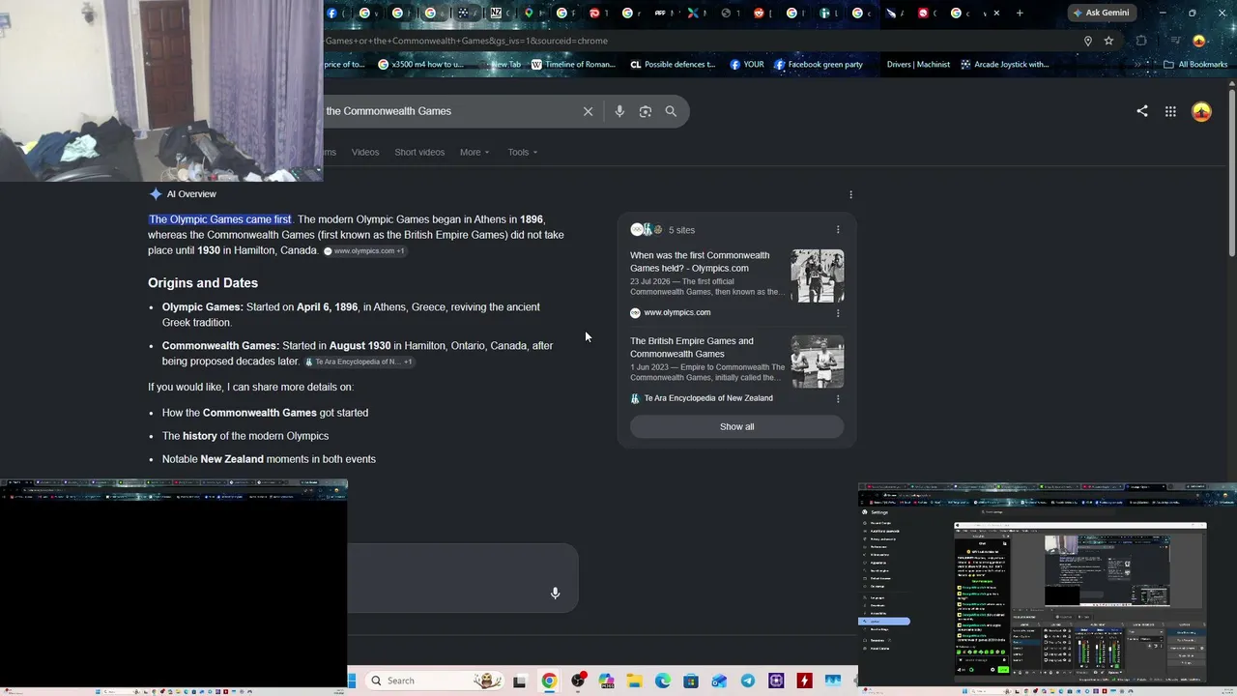Click the Olympics.com result thumbnail of runners

pos(818,276)
